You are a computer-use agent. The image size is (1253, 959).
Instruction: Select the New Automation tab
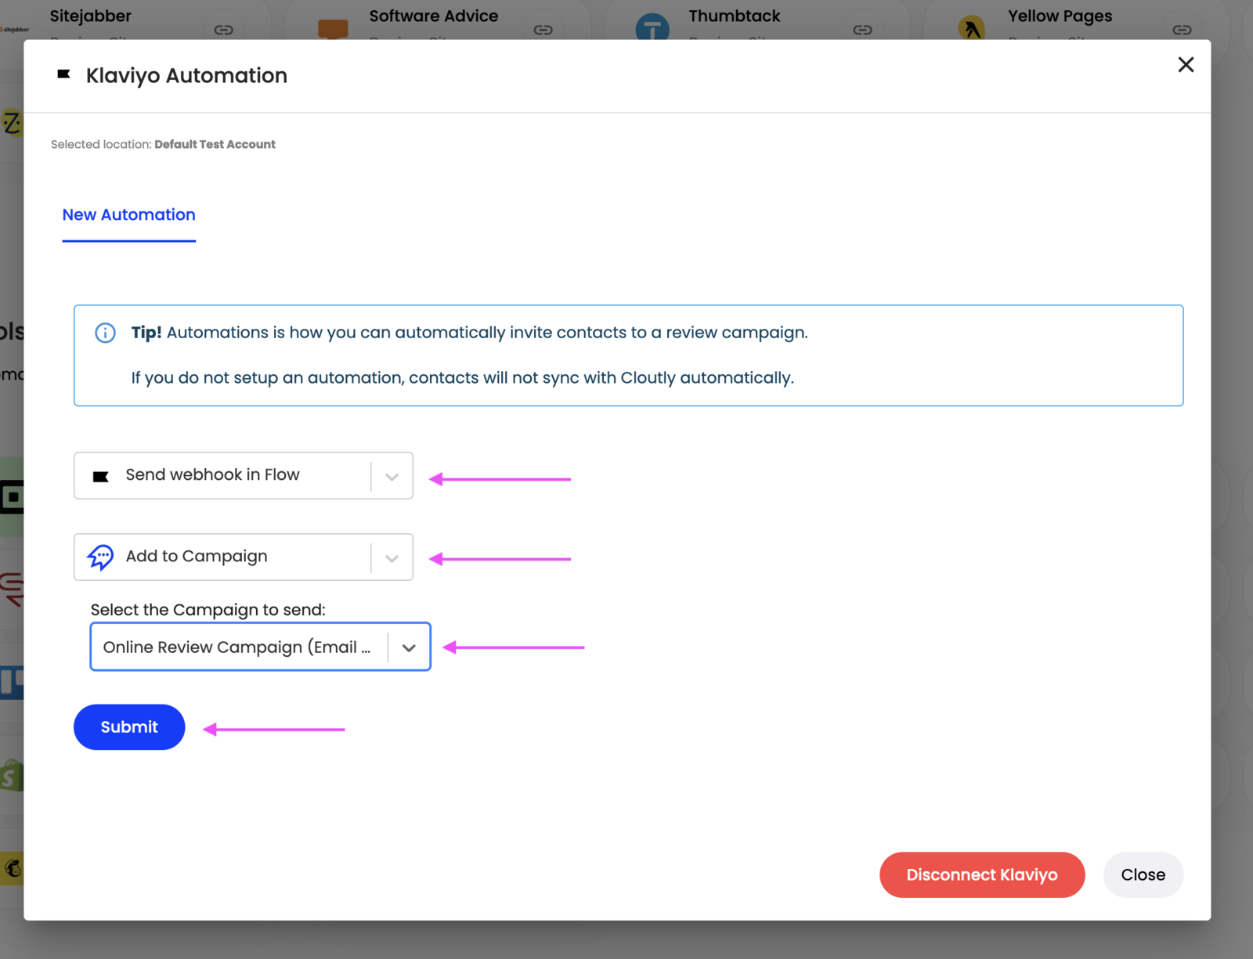point(128,215)
